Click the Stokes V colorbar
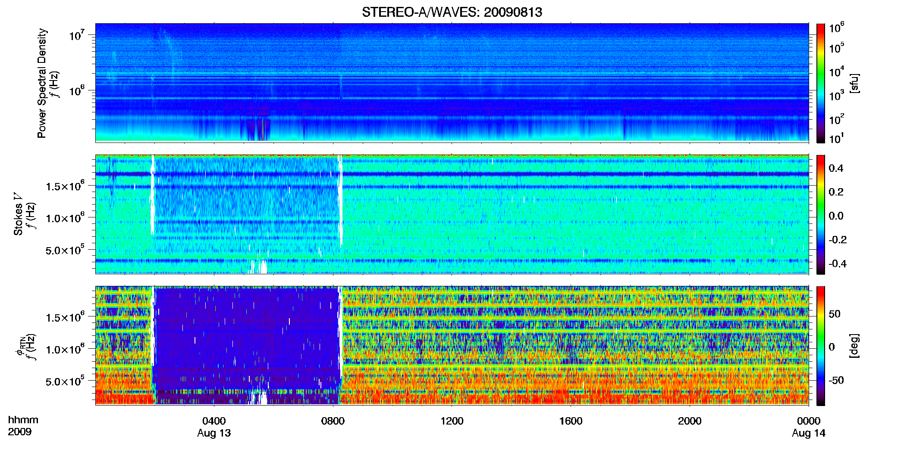Image resolution: width=904 pixels, height=465 pixels. (x=821, y=214)
